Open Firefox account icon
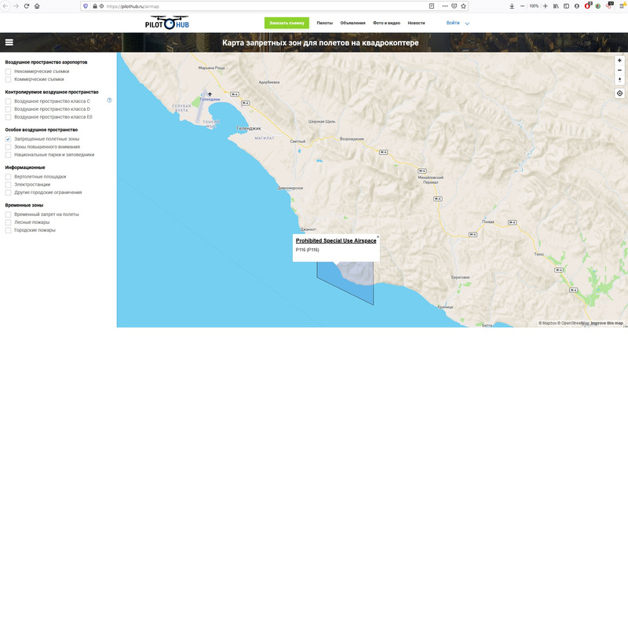Viewport: 628px width, 630px height. click(x=577, y=6)
